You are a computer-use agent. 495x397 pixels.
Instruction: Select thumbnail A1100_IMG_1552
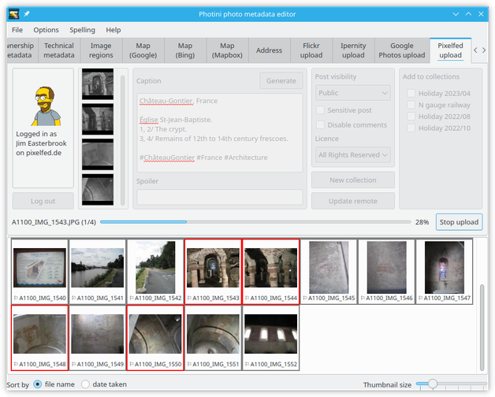click(271, 338)
